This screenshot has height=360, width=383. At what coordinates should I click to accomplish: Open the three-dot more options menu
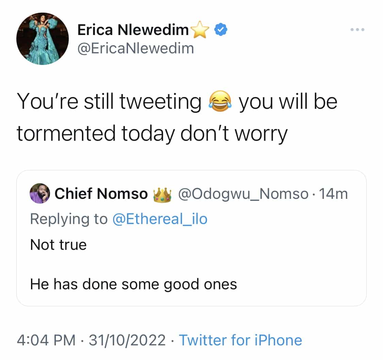pyautogui.click(x=357, y=30)
